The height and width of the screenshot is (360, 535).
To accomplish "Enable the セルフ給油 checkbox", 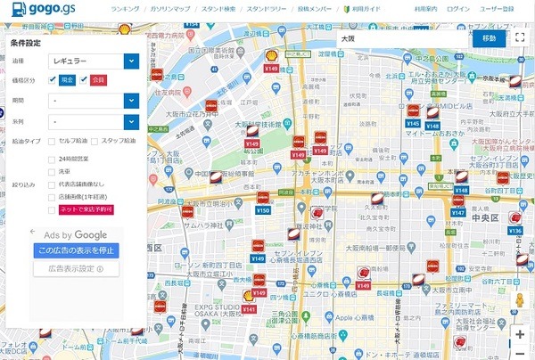I will (52, 142).
